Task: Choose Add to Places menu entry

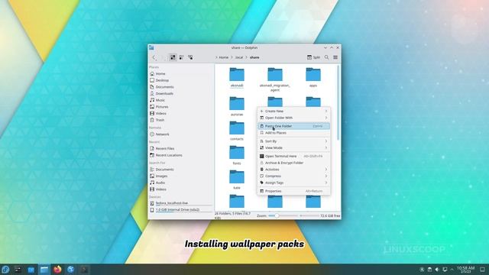Action: pyautogui.click(x=293, y=133)
